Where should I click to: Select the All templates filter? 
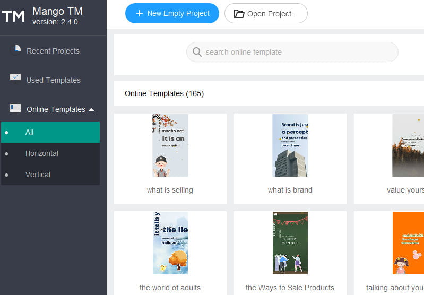click(50, 132)
